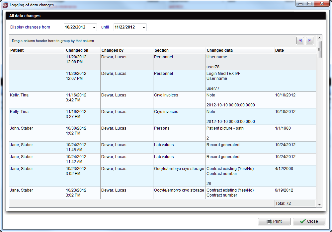Image resolution: width=332 pixels, height=232 pixels.
Task: Click the scrollbar down arrow
Action: coord(319,204)
